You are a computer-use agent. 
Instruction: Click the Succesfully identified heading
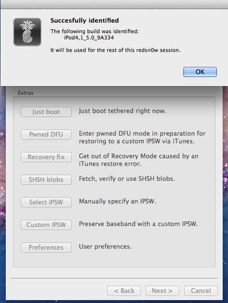pyautogui.click(x=85, y=21)
